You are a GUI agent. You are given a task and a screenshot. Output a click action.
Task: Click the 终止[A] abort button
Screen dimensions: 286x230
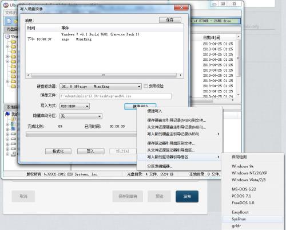[123, 151]
